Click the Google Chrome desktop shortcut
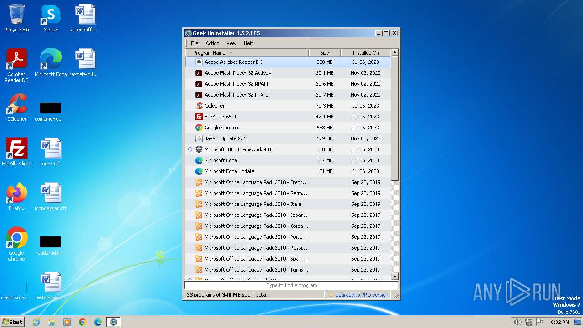Image resolution: width=583 pixels, height=328 pixels. click(16, 244)
